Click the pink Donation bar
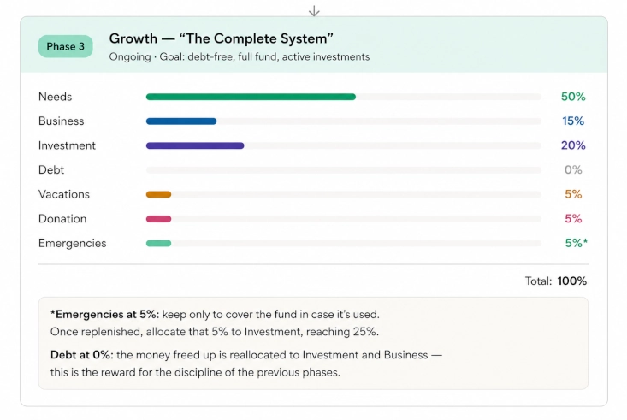This screenshot has width=627, height=420. point(158,219)
